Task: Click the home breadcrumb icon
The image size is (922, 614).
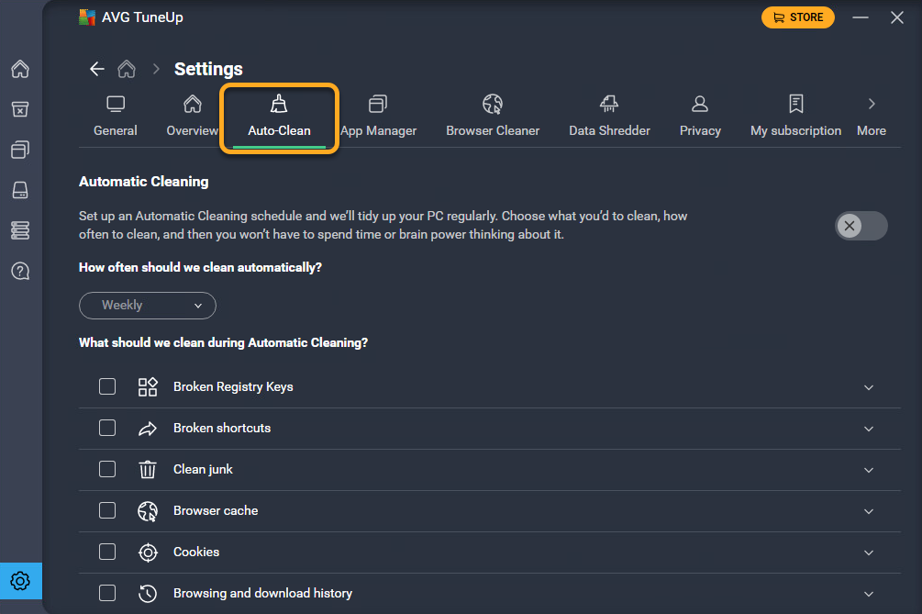Action: 127,69
